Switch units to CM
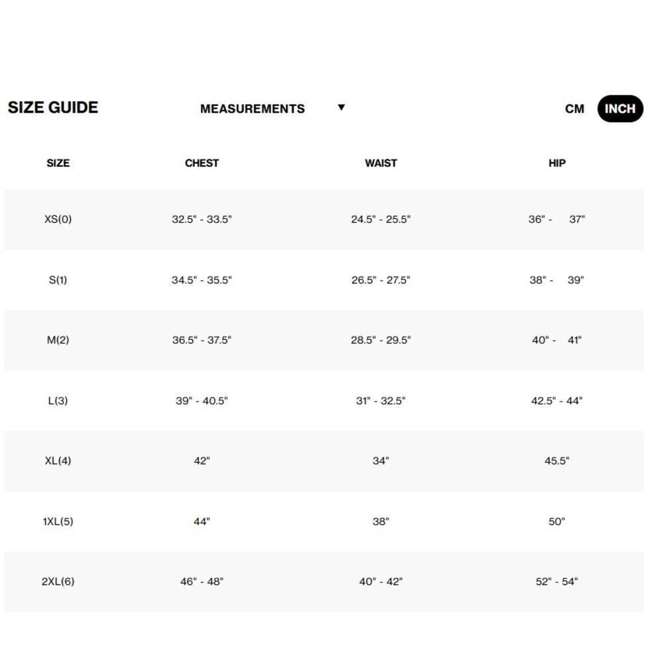 pyautogui.click(x=574, y=109)
